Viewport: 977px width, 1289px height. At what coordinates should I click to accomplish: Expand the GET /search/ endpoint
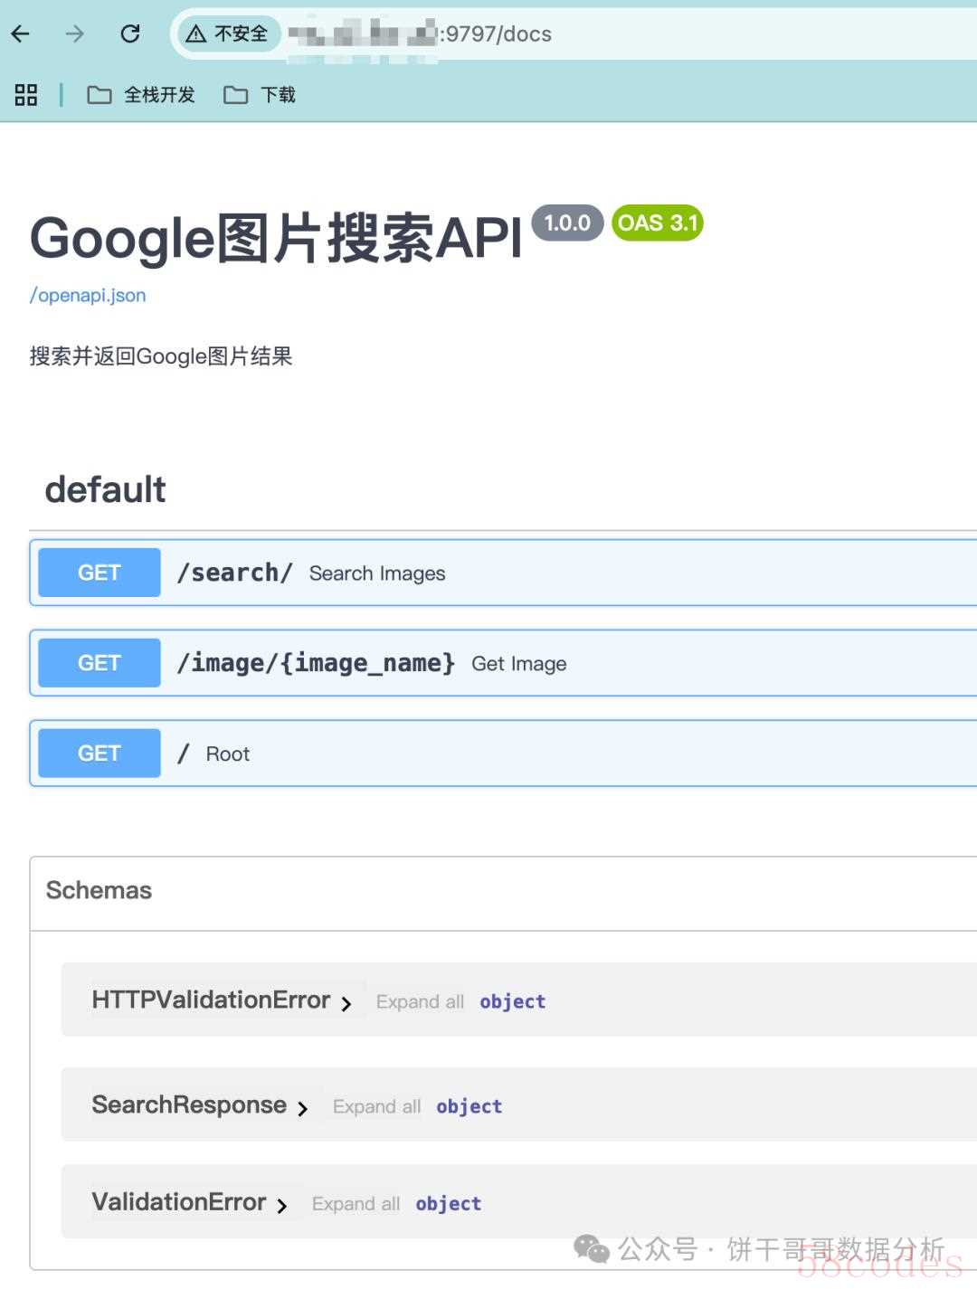[503, 573]
